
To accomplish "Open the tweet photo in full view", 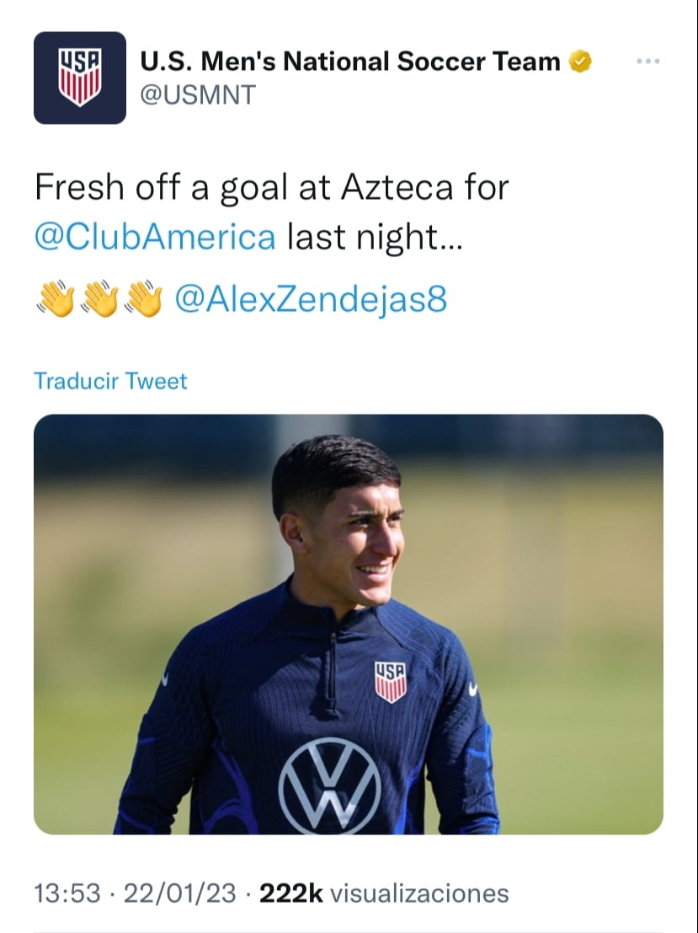I will pos(348,624).
